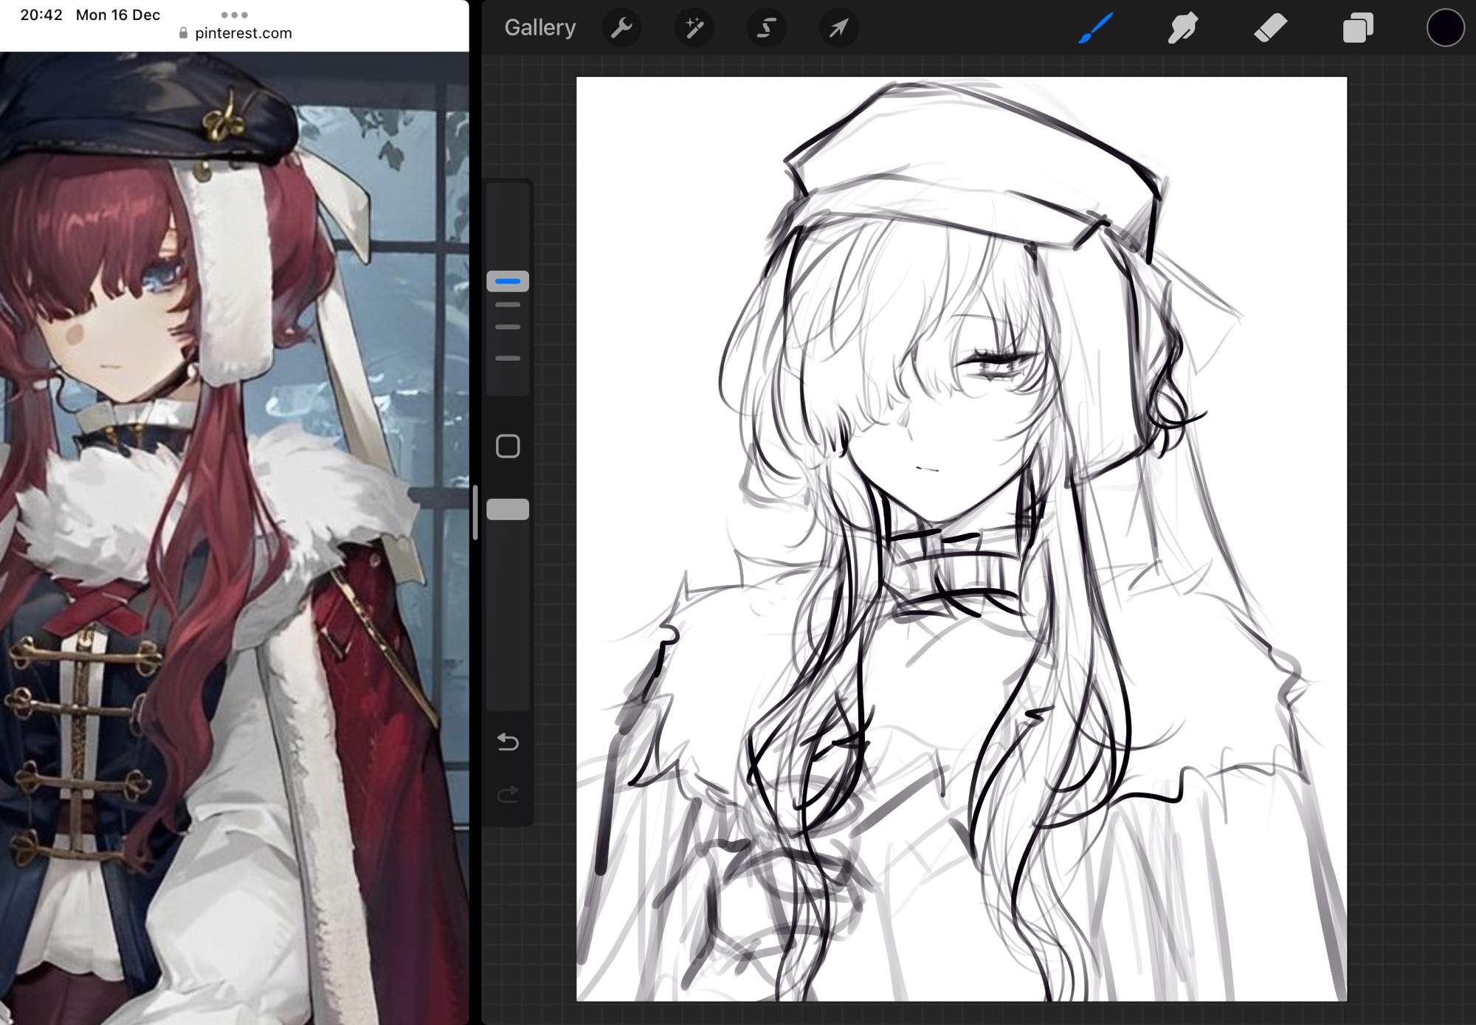Open the Adjustments magic wand menu
This screenshot has width=1476, height=1025.
coord(694,28)
